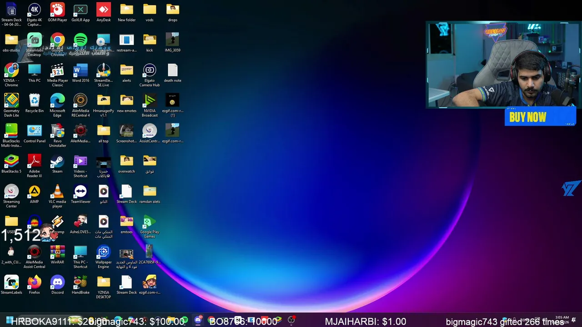Screen dimensions: 582x327
Task: Select the AnyDesk desktop icon
Action: coord(103,12)
